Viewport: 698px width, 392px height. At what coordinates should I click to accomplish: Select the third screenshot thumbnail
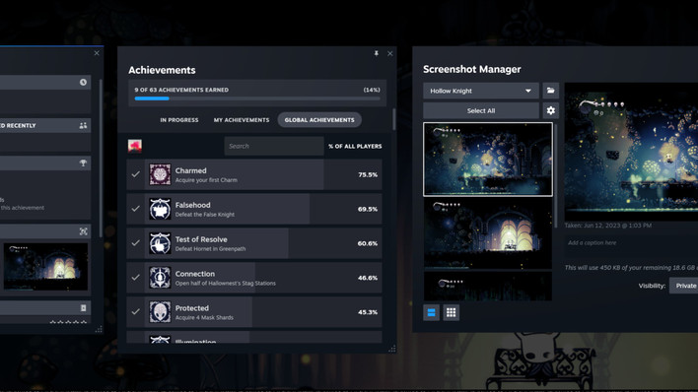(488, 287)
